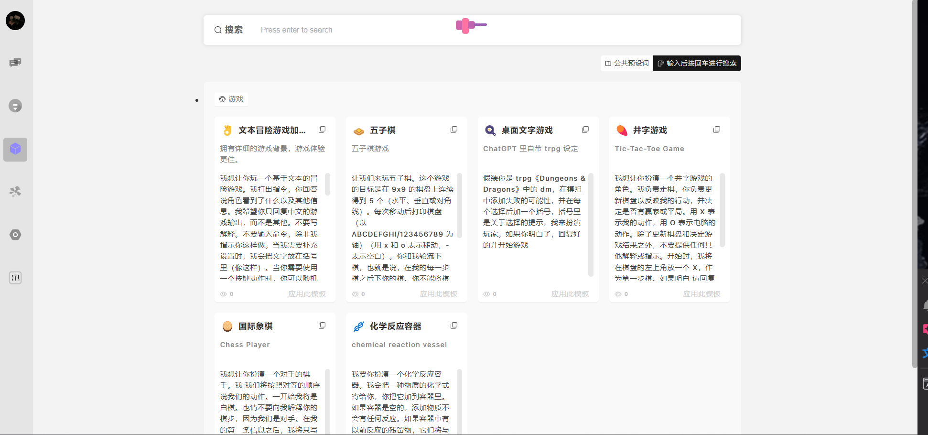Click the Chess Player subtitle
Viewport: 928px width, 435px height.
point(245,345)
